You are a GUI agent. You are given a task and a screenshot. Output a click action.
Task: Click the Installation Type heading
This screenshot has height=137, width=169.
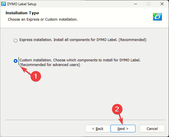click(22, 13)
